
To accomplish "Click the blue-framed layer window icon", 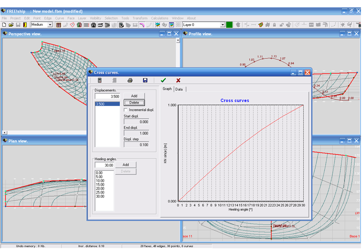I will point(171,25).
